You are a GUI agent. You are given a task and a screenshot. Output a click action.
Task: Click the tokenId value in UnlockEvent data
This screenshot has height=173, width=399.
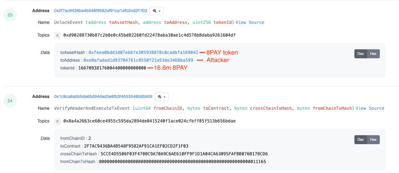pos(112,68)
